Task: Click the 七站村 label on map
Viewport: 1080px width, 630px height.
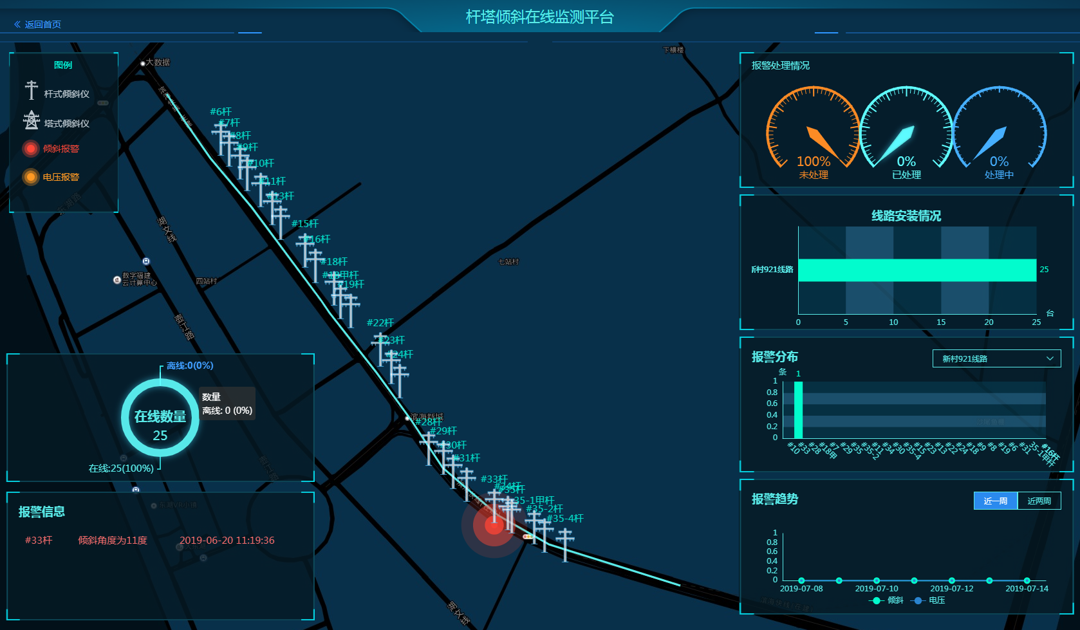Action: coord(508,262)
